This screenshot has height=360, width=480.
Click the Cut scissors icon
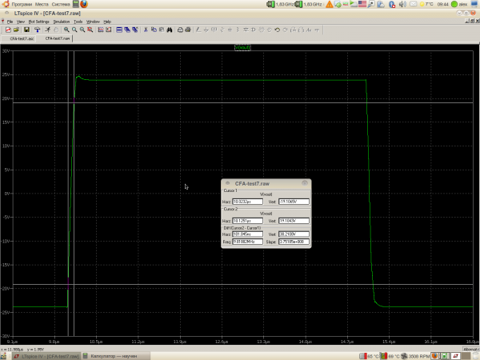tap(146, 30)
